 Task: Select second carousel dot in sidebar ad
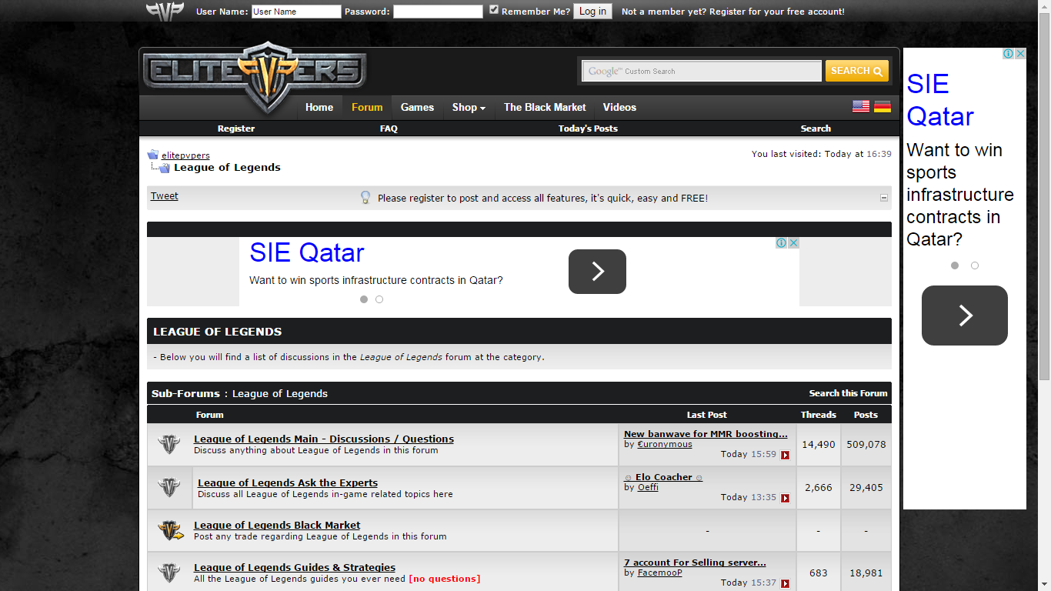(975, 265)
